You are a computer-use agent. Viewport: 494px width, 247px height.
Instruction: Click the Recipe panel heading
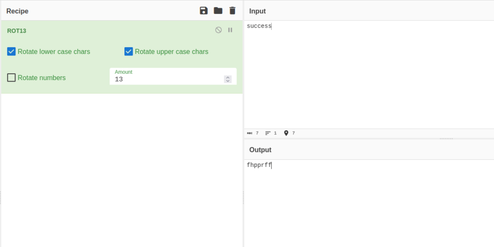(x=17, y=11)
